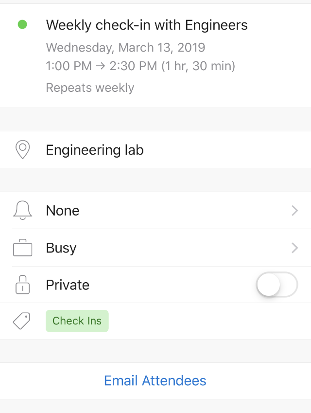Select the green Check Ins color tag

77,321
